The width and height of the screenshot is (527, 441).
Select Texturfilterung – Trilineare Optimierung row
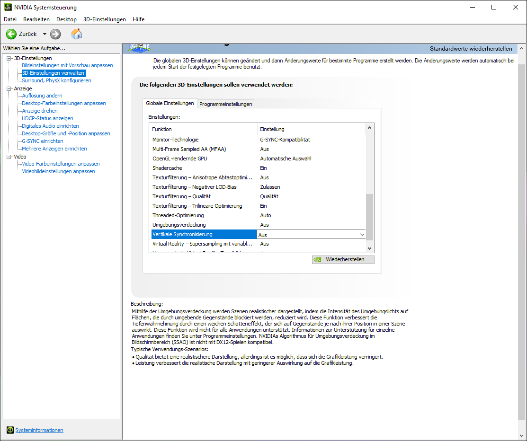258,206
